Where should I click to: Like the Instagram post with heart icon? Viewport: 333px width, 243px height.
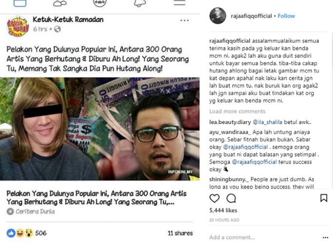[x=215, y=198]
